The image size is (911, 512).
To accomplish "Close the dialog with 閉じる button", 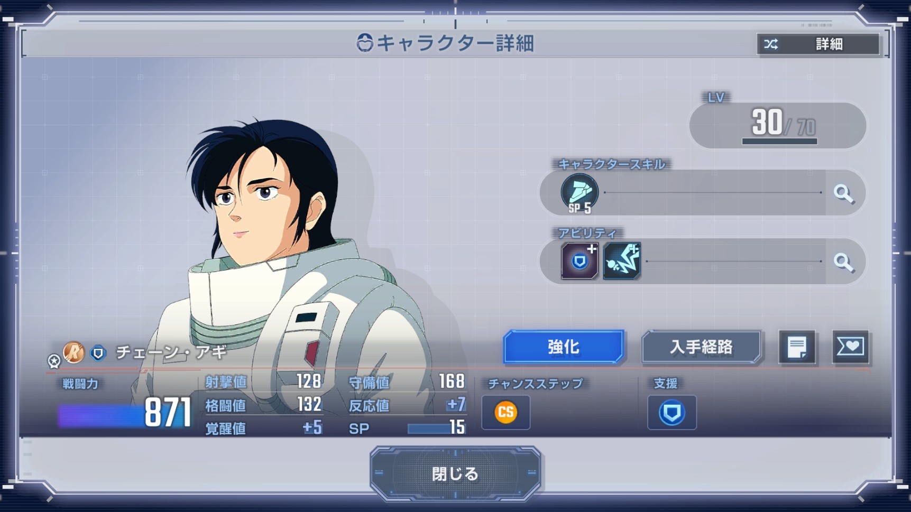I will [x=455, y=474].
